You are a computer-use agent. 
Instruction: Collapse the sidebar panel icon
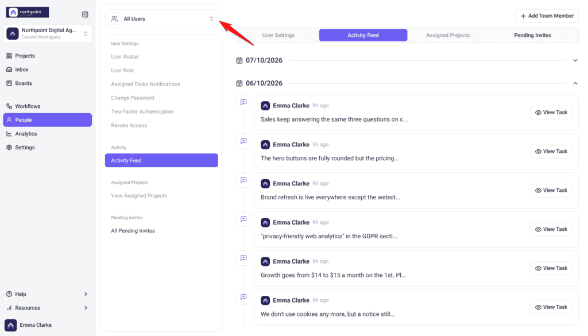pos(85,14)
